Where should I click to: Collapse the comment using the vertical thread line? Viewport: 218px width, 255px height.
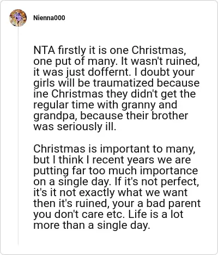pyautogui.click(x=18, y=136)
